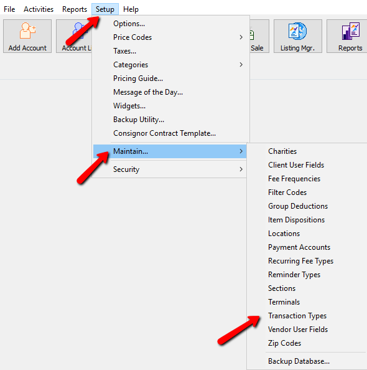Click the Sale toolbar button
The height and width of the screenshot is (370, 367).
pos(259,36)
